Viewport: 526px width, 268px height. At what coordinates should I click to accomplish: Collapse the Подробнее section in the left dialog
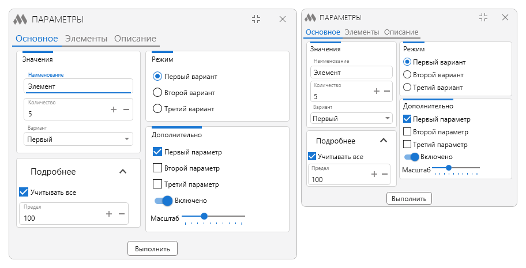click(123, 171)
